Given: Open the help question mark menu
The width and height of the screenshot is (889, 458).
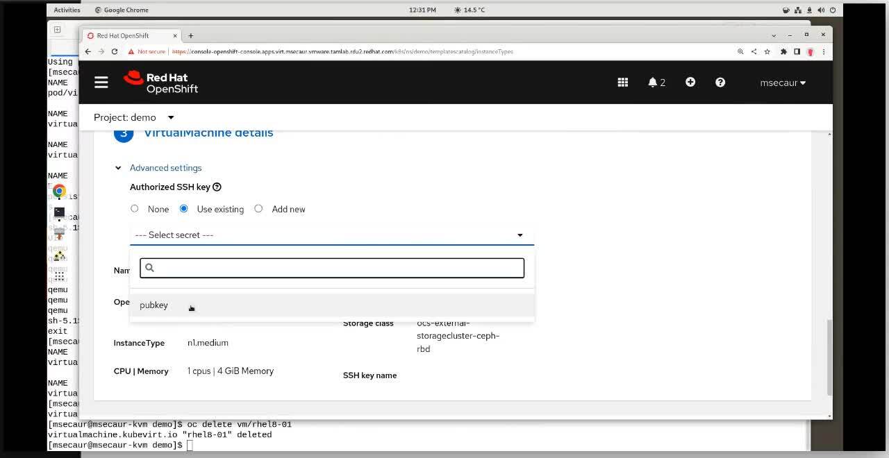Looking at the screenshot, I should [x=720, y=83].
